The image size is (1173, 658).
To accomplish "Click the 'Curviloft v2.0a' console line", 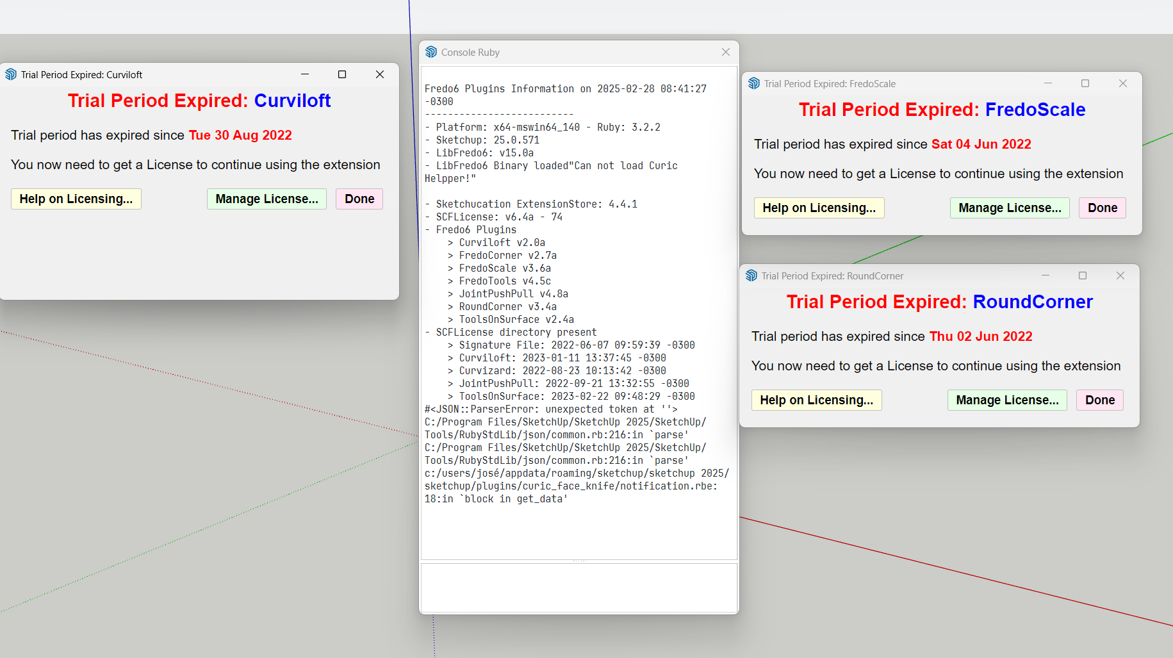I will click(x=496, y=242).
